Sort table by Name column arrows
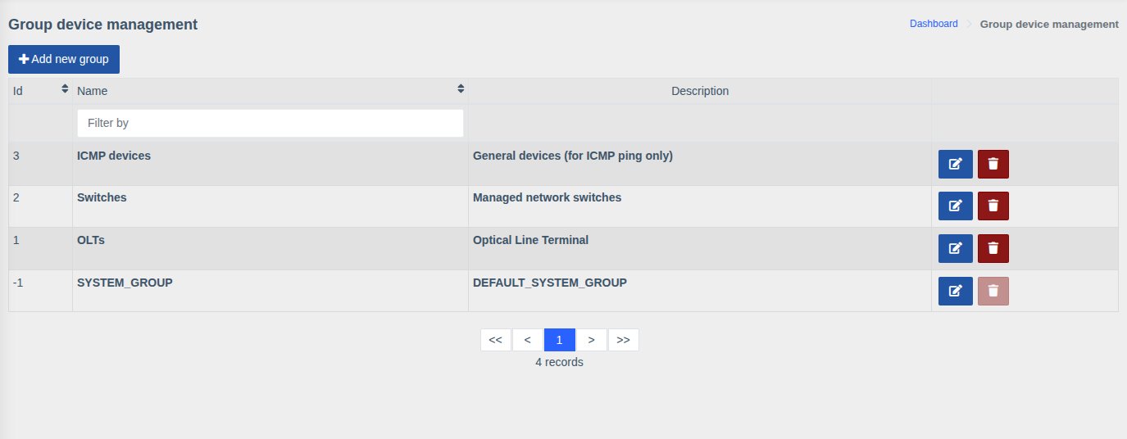The image size is (1127, 439). coord(461,88)
